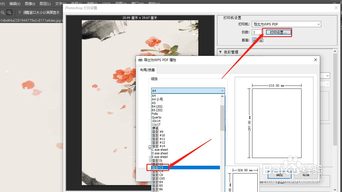Open the paper size dropdown showing A4

188,91
